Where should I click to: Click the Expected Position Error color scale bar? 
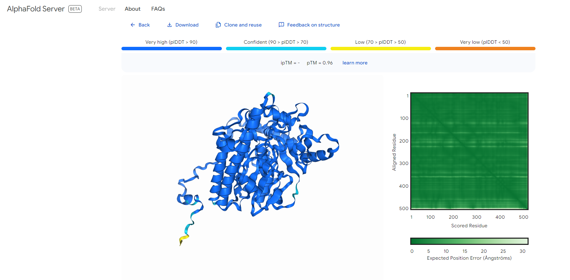click(x=469, y=241)
